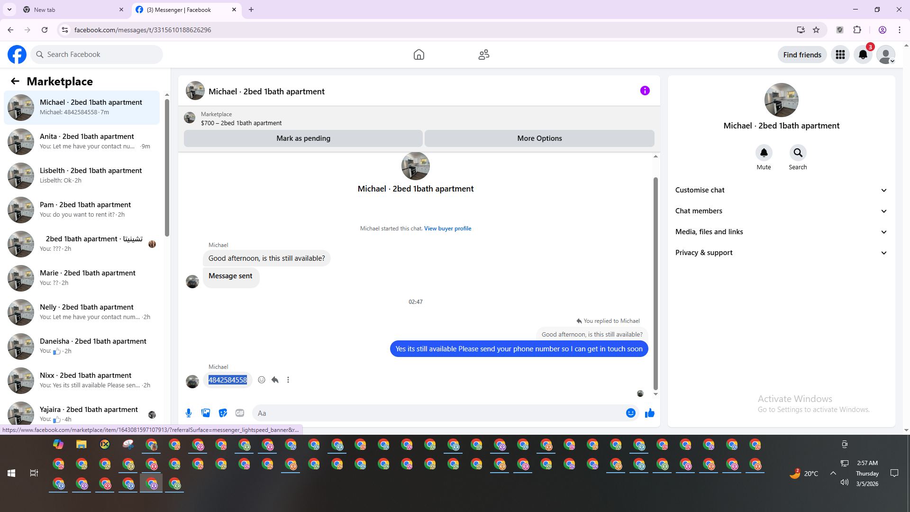Screen dimensions: 910x512
Task: Open File Explorer from the taskbar
Action: (82, 444)
